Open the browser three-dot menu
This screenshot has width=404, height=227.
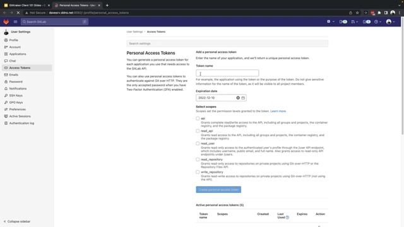(x=400, y=13)
